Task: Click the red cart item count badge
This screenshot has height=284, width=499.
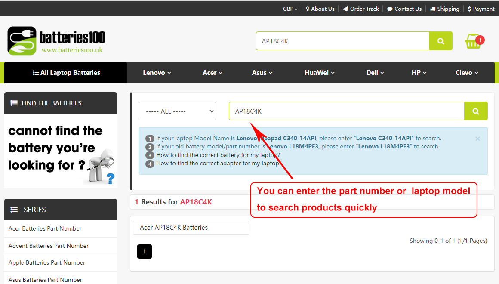Action: coord(480,40)
